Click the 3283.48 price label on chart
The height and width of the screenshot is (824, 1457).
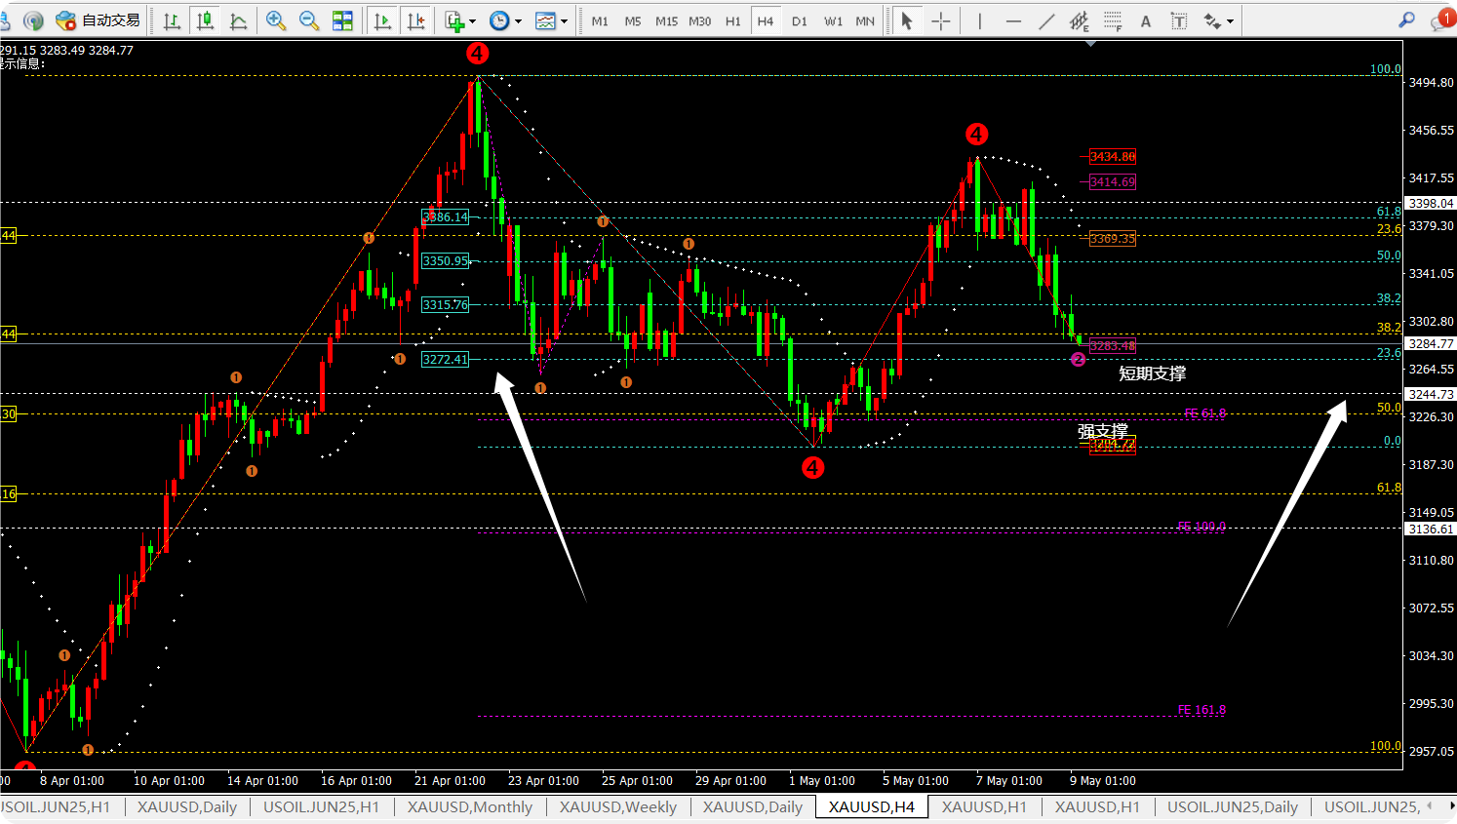click(x=1112, y=346)
